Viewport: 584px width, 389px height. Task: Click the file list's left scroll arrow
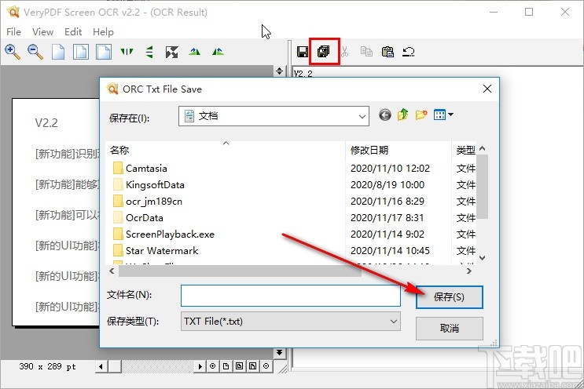112,271
